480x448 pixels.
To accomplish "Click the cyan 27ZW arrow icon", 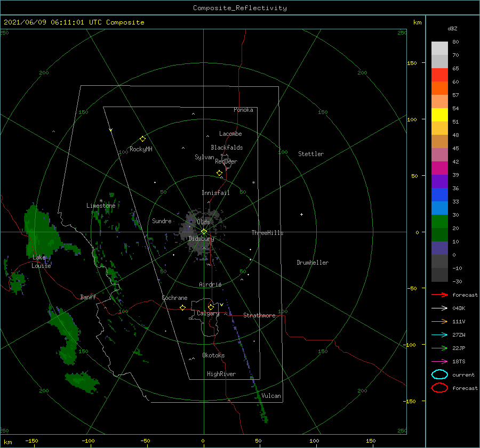I will coord(439,335).
